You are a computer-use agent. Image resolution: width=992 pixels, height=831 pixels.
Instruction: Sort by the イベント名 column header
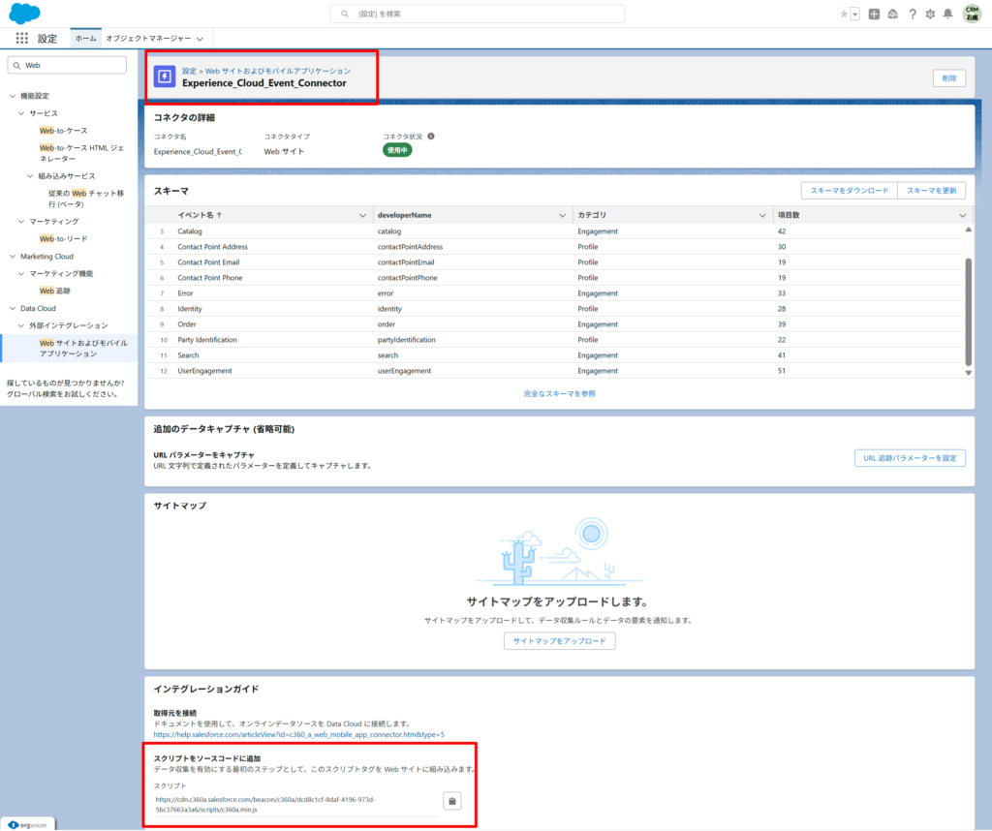tap(200, 215)
